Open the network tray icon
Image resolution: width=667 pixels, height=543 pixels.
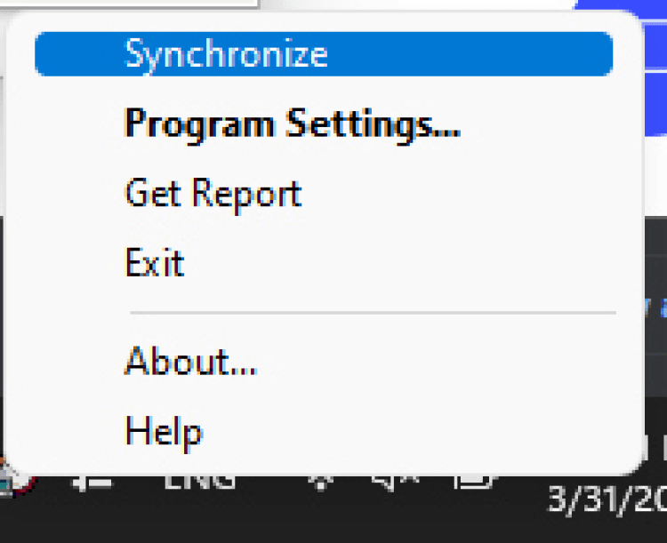click(320, 482)
